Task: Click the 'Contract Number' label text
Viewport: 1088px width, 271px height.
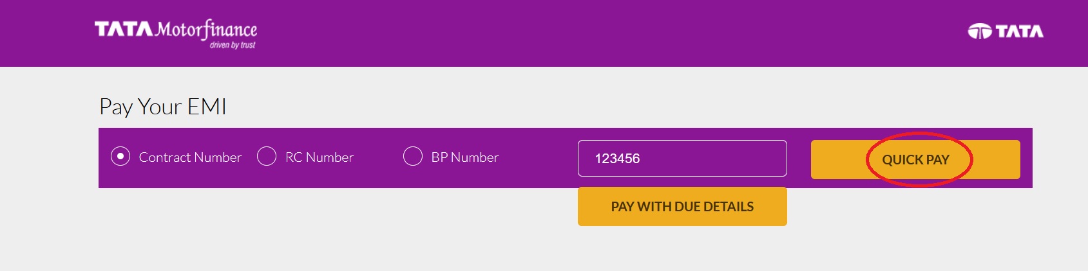Action: (190, 157)
